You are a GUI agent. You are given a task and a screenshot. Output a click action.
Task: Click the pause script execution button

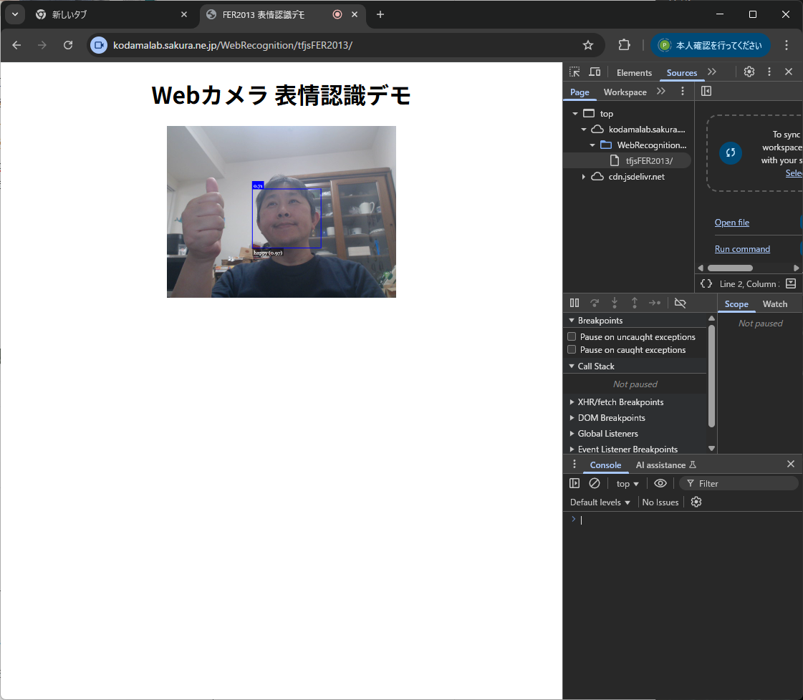coord(574,303)
